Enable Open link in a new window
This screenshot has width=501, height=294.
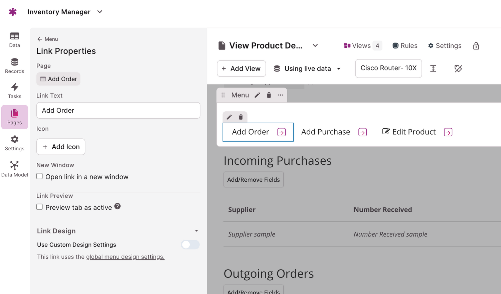tap(40, 176)
